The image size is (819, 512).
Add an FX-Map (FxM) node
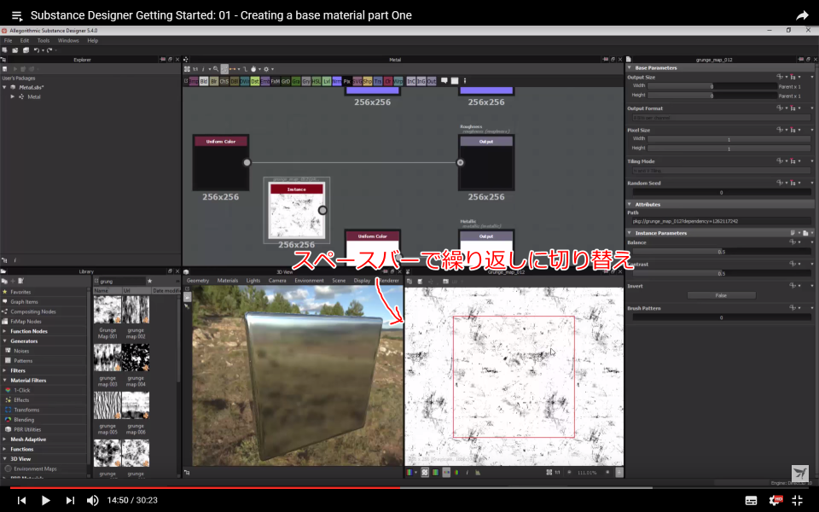276,82
